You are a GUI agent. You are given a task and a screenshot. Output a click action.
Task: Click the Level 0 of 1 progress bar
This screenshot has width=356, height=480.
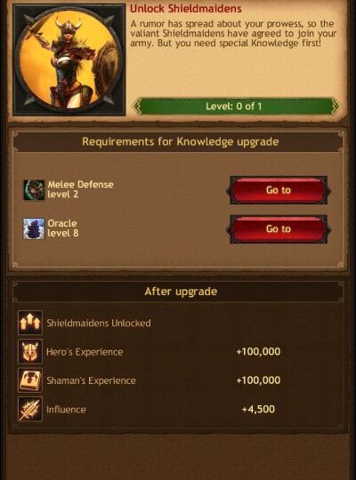coord(236,107)
